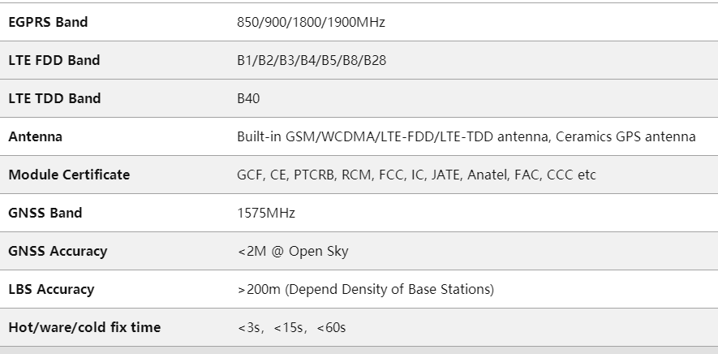Select the B1/B2/B3/B4/B5/B8/B28 value
This screenshot has height=354, width=718.
(x=312, y=60)
